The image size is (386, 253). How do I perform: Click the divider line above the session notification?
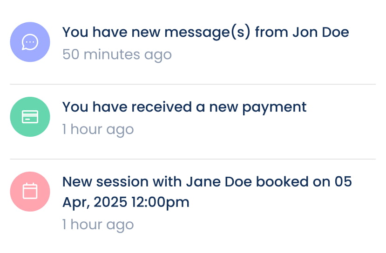click(x=193, y=159)
